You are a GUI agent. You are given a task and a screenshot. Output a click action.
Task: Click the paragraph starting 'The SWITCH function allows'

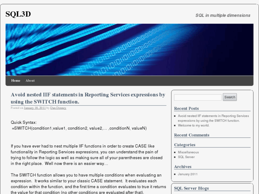coord(89,184)
